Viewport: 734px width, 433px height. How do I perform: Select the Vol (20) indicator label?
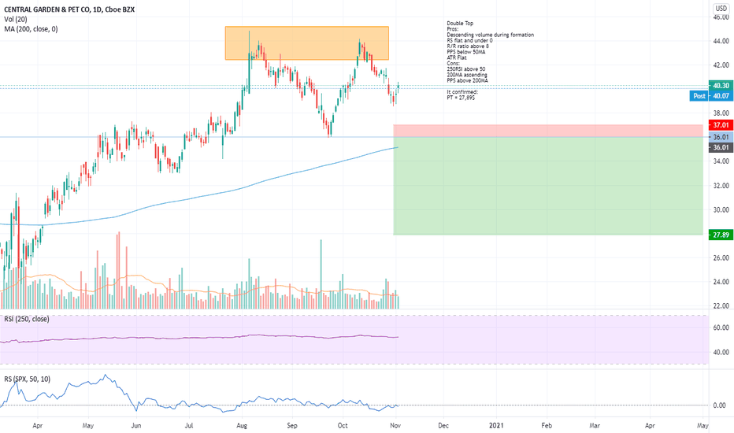pyautogui.click(x=16, y=19)
